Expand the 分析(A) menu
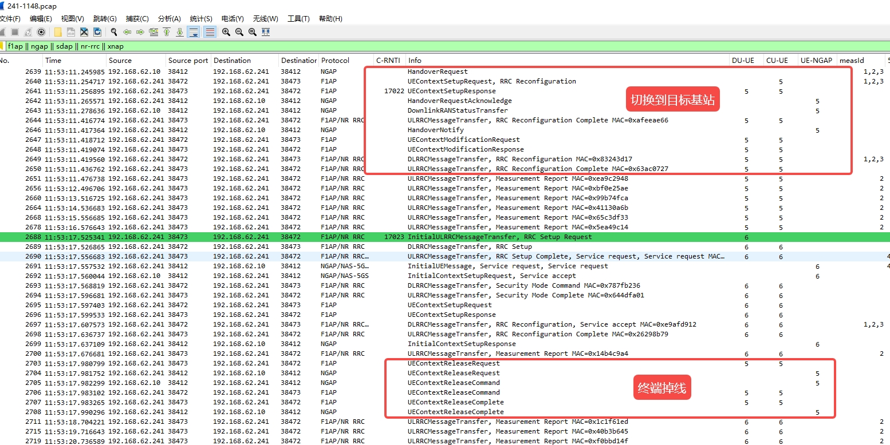890x445 pixels. click(169, 19)
